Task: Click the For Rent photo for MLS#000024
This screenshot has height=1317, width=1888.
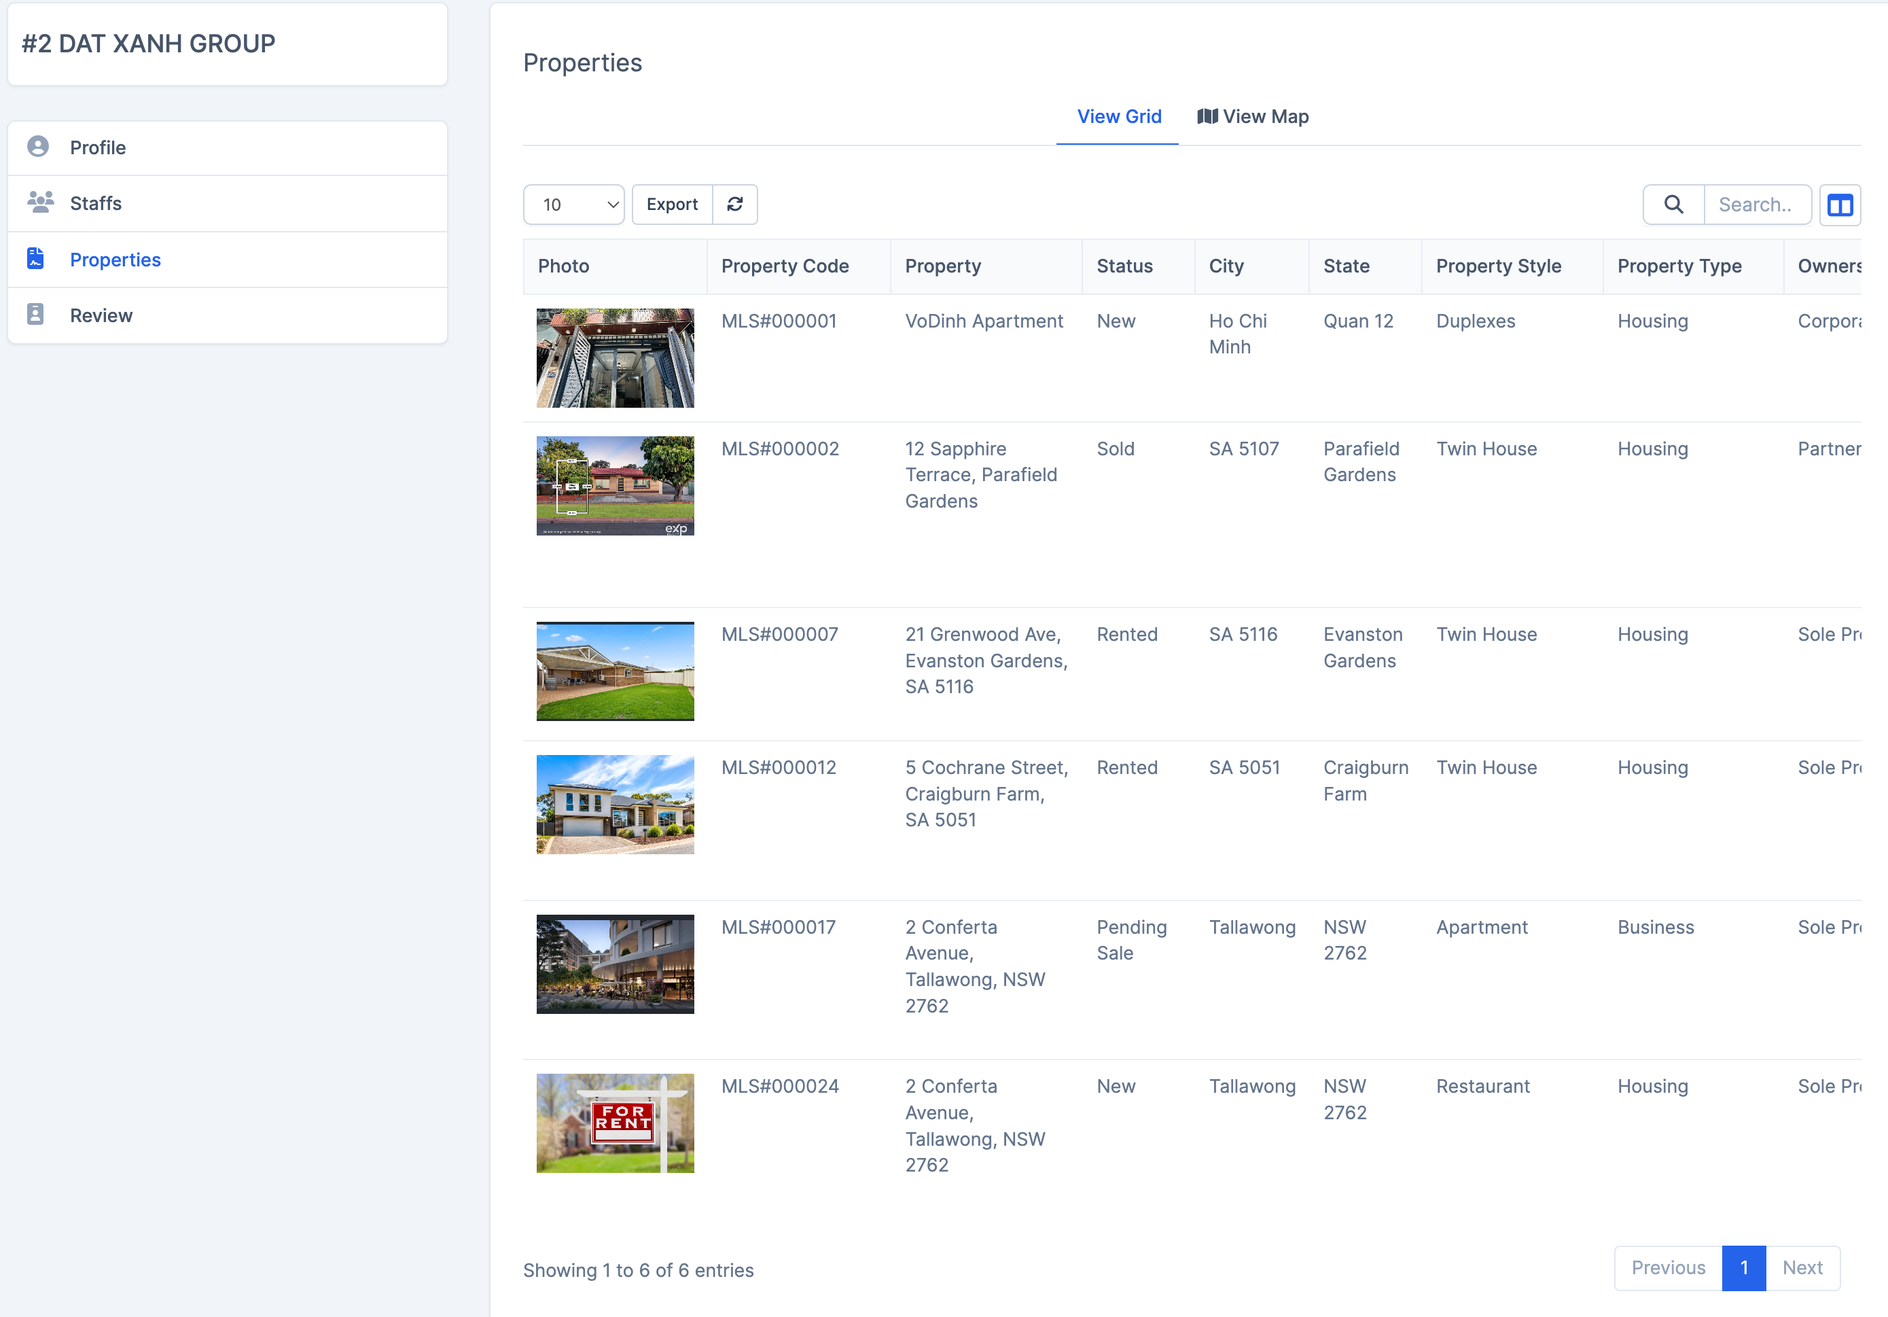Action: tap(614, 1122)
